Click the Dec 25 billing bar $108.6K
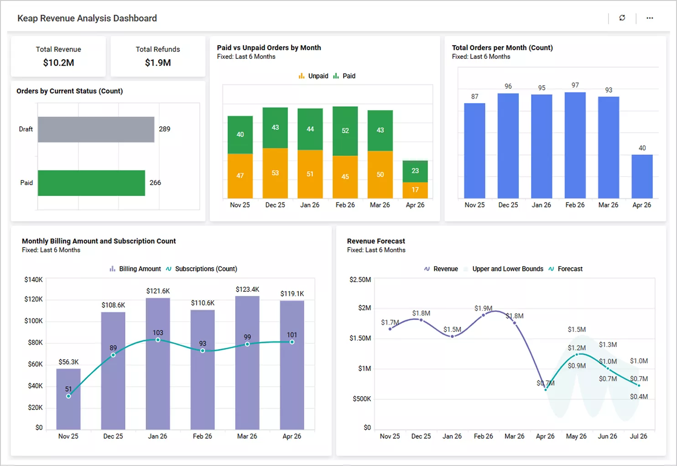Screen dimensions: 677x466 point(113,371)
